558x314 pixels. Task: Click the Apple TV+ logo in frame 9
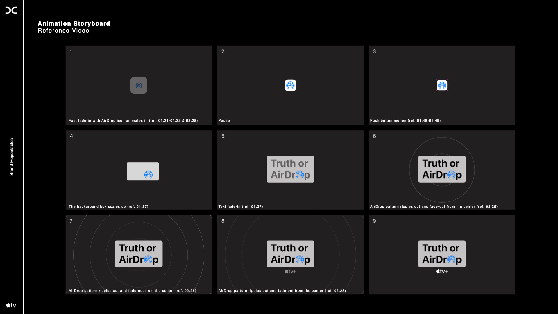coord(442,271)
